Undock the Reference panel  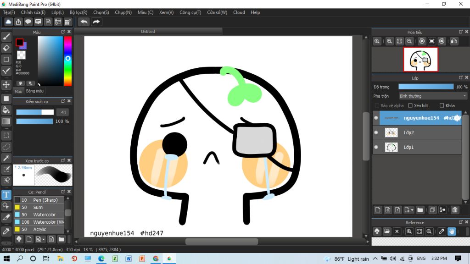pyautogui.click(x=461, y=222)
